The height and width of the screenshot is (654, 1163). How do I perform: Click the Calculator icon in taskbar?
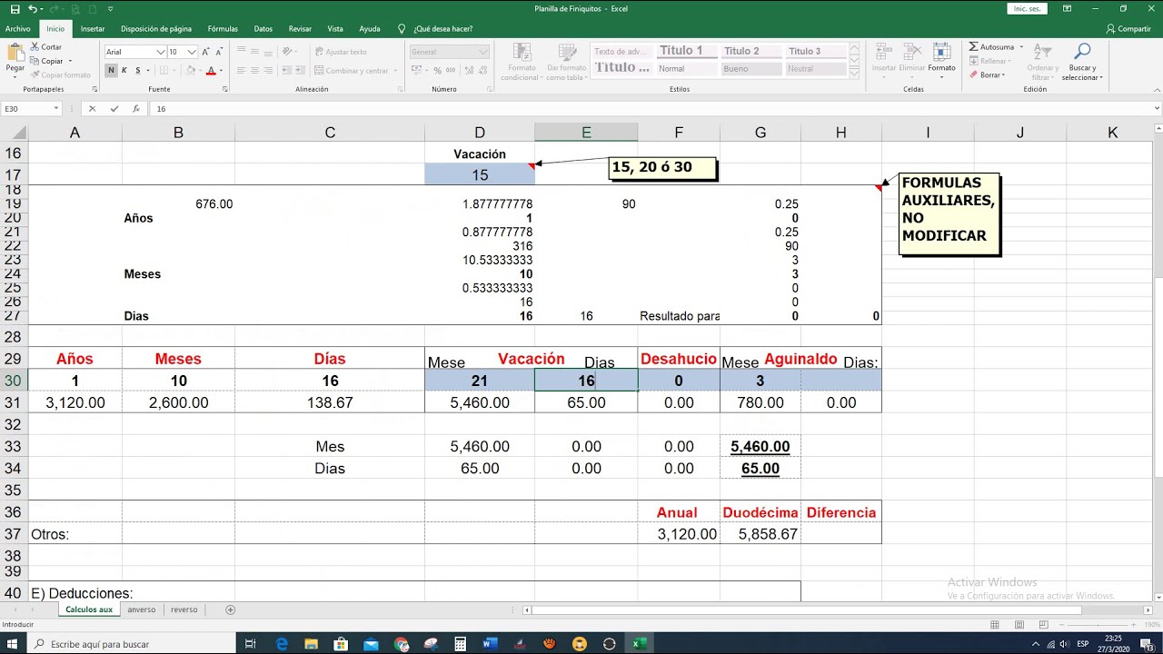click(461, 644)
